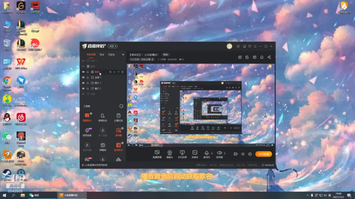355x199 pixels.
Task: Show the hidden 文本 1 source
Action: click(x=83, y=61)
